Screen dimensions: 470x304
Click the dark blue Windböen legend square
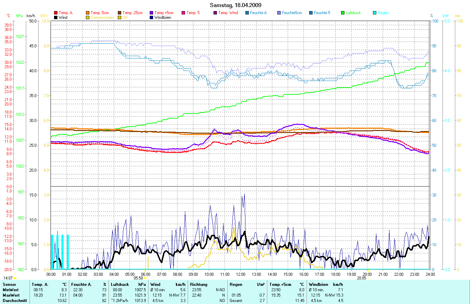pos(151,17)
